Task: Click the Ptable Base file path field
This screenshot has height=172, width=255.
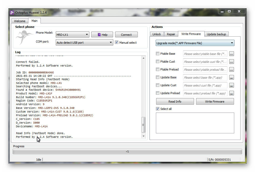Action: click(205, 54)
